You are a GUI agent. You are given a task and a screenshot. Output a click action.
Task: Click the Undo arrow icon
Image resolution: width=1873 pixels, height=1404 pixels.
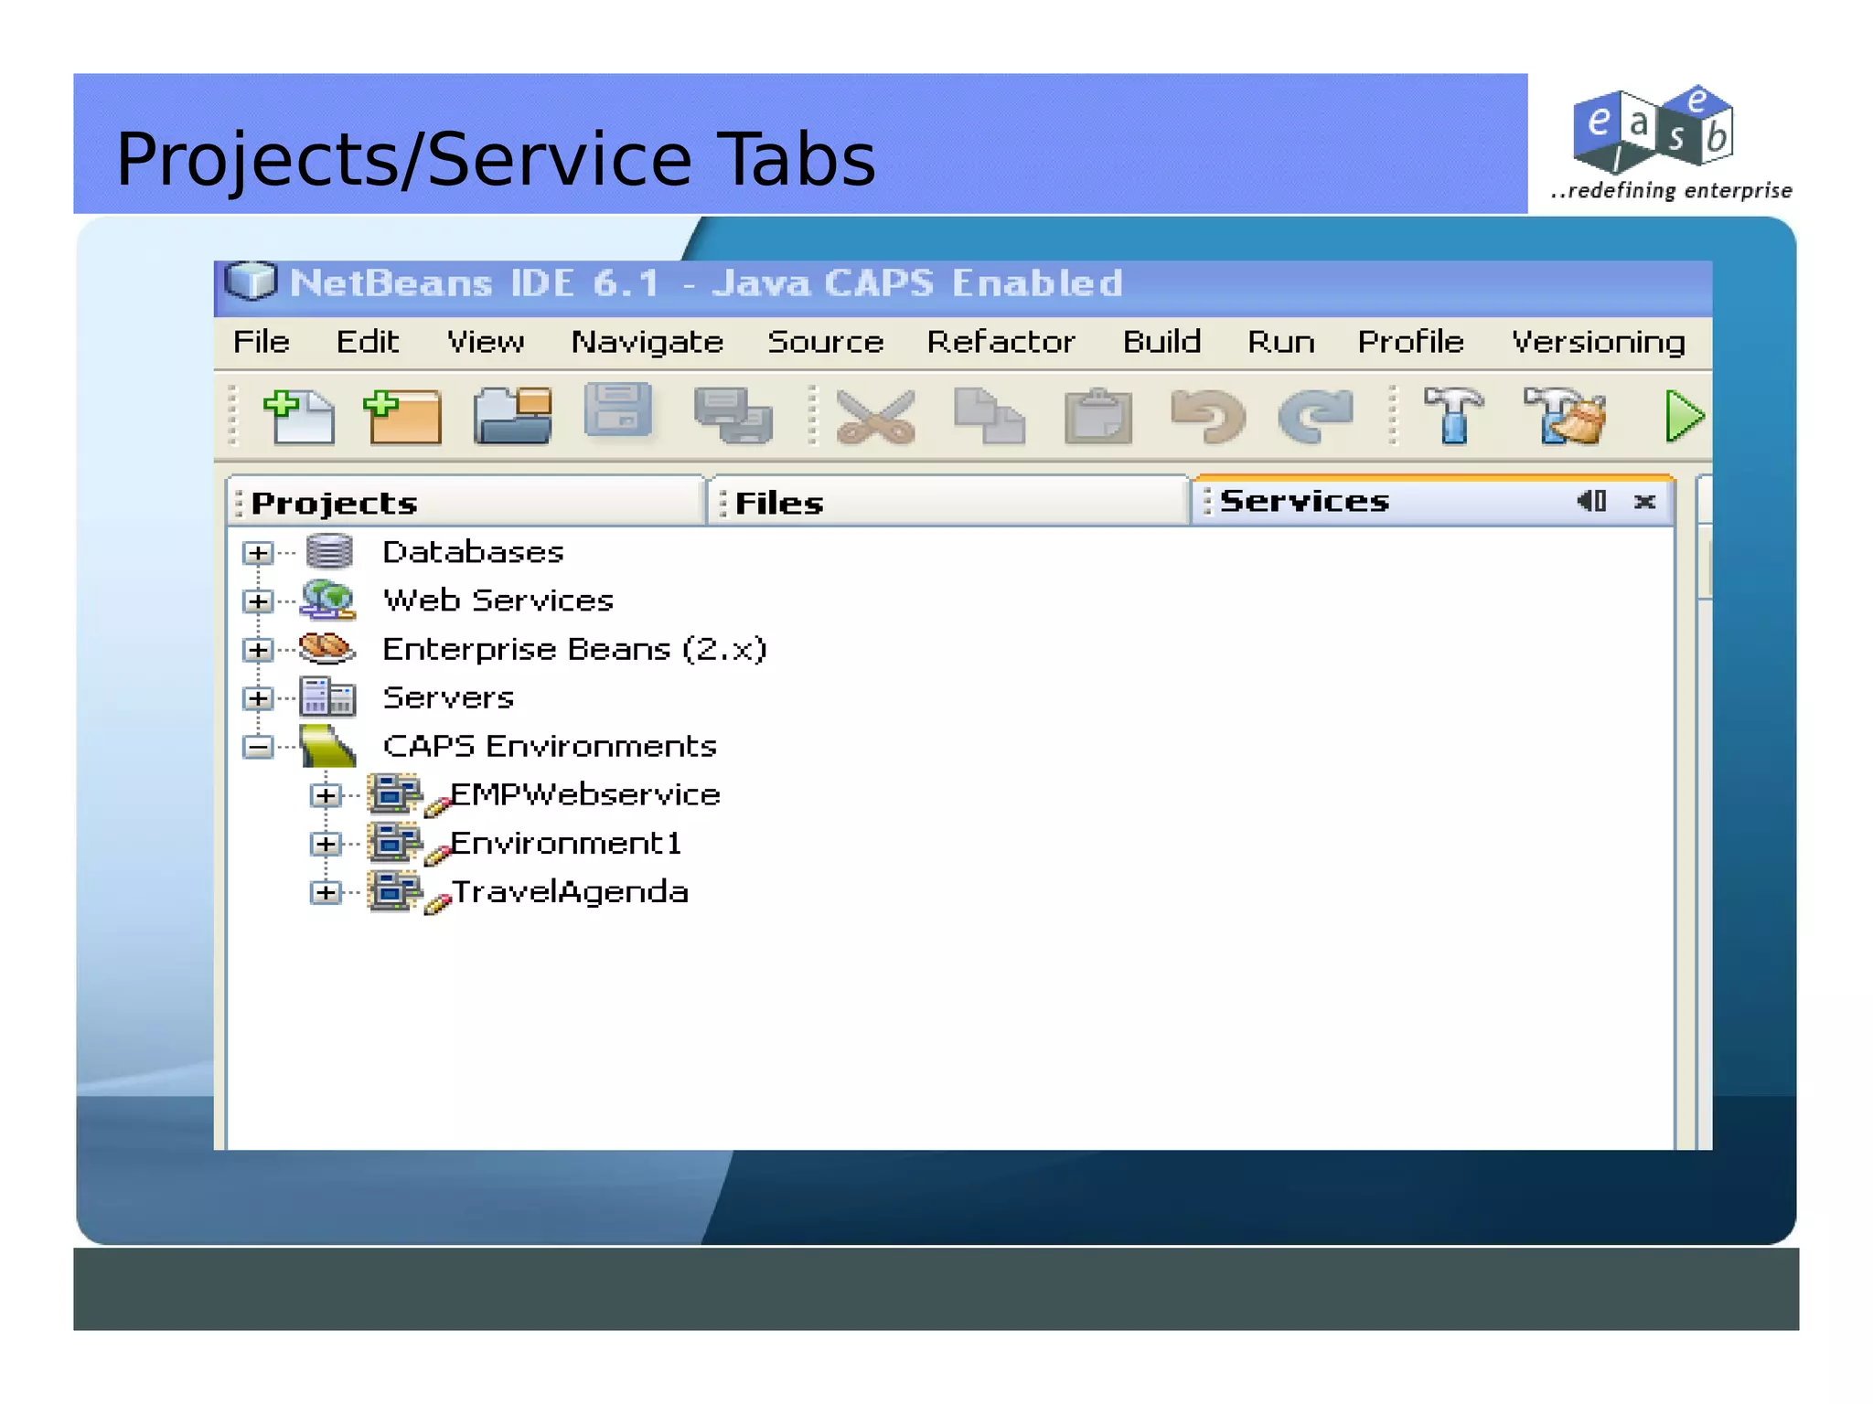(x=1208, y=417)
